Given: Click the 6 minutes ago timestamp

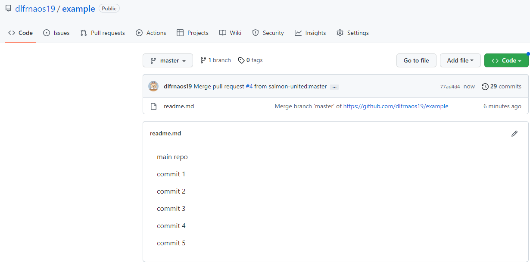Looking at the screenshot, I should pos(502,106).
